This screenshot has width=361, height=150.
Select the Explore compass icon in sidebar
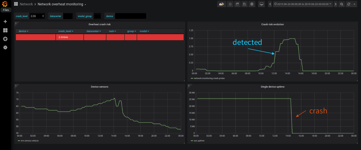(5, 39)
